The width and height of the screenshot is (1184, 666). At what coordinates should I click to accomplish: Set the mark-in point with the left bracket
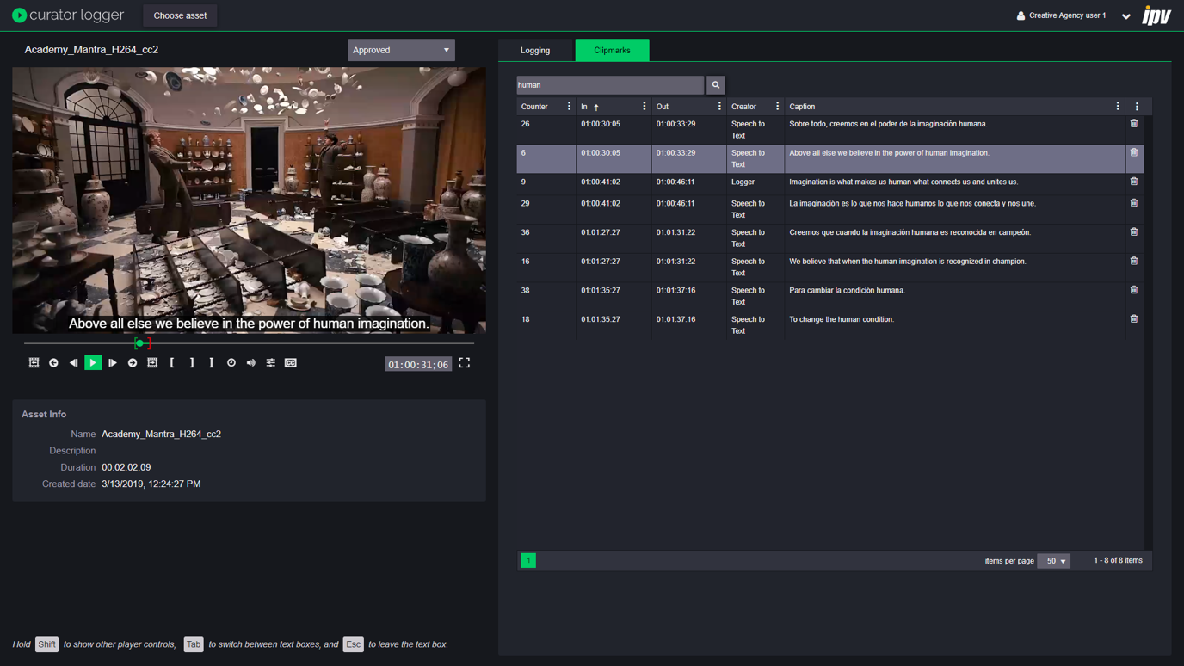tap(172, 363)
